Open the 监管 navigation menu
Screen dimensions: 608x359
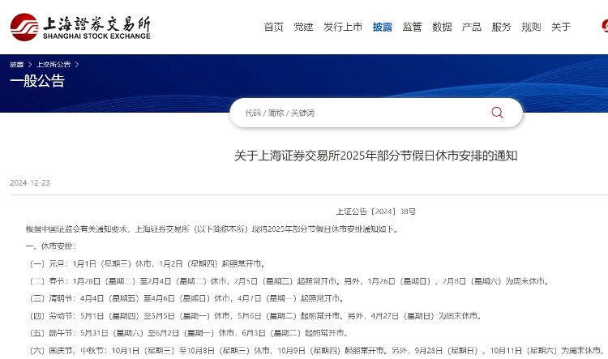412,27
